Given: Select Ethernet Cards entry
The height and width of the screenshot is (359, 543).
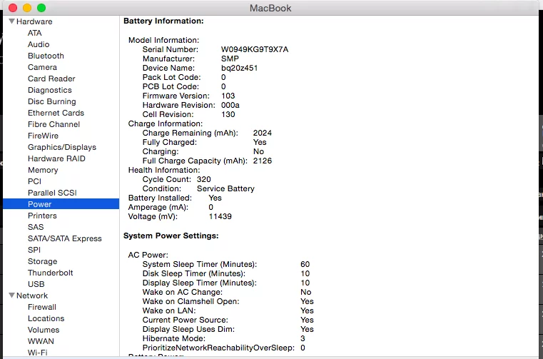Looking at the screenshot, I should pos(56,113).
